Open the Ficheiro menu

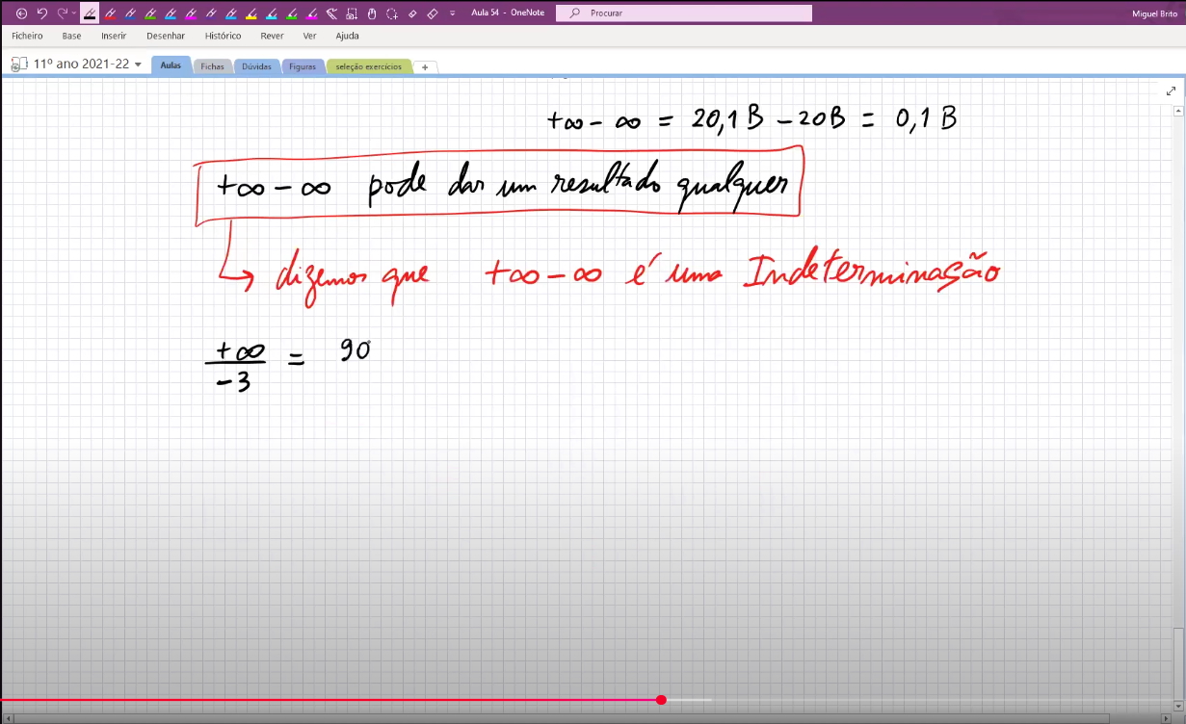(x=27, y=36)
